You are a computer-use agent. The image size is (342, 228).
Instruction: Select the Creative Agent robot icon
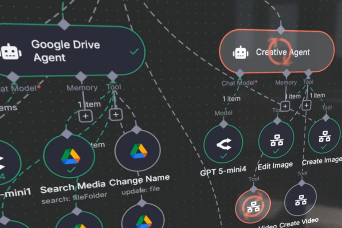[240, 53]
